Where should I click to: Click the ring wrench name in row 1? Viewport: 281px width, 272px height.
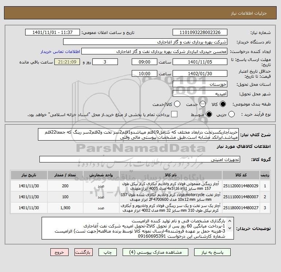pyautogui.click(x=171, y=186)
